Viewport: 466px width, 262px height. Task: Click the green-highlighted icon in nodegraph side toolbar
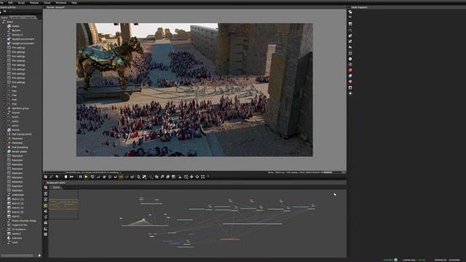pyautogui.click(x=45, y=205)
